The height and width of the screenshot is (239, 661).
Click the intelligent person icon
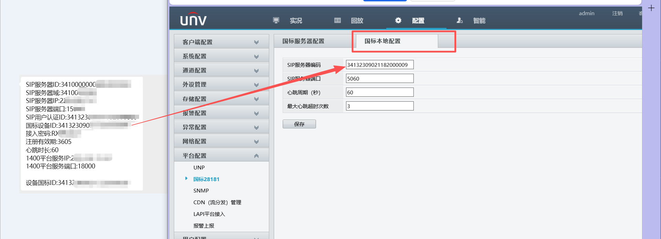(459, 20)
